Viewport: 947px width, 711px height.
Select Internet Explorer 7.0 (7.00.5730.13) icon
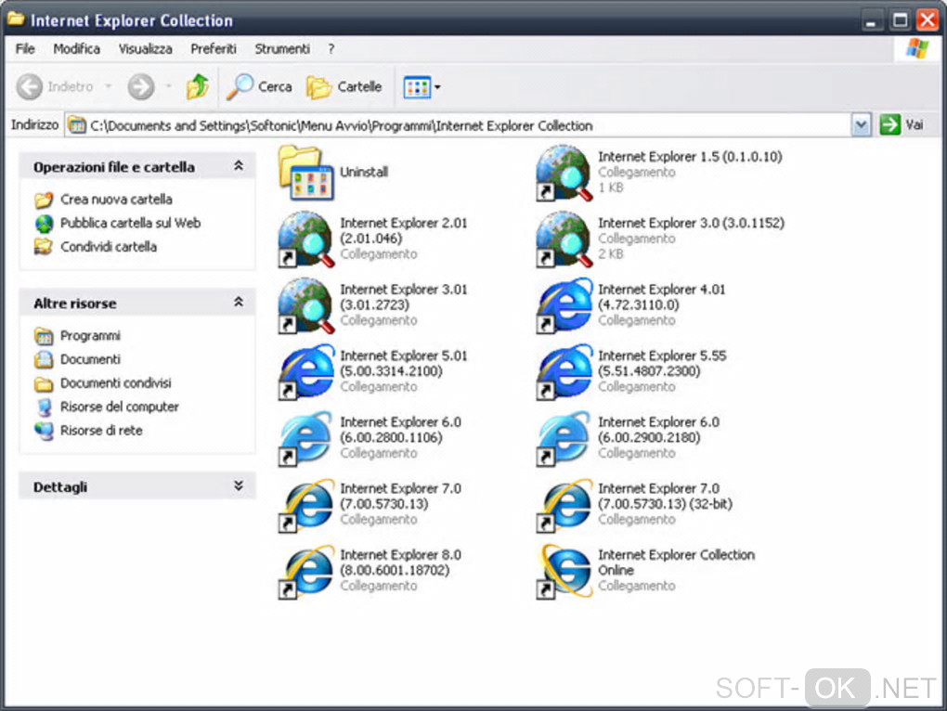point(305,505)
